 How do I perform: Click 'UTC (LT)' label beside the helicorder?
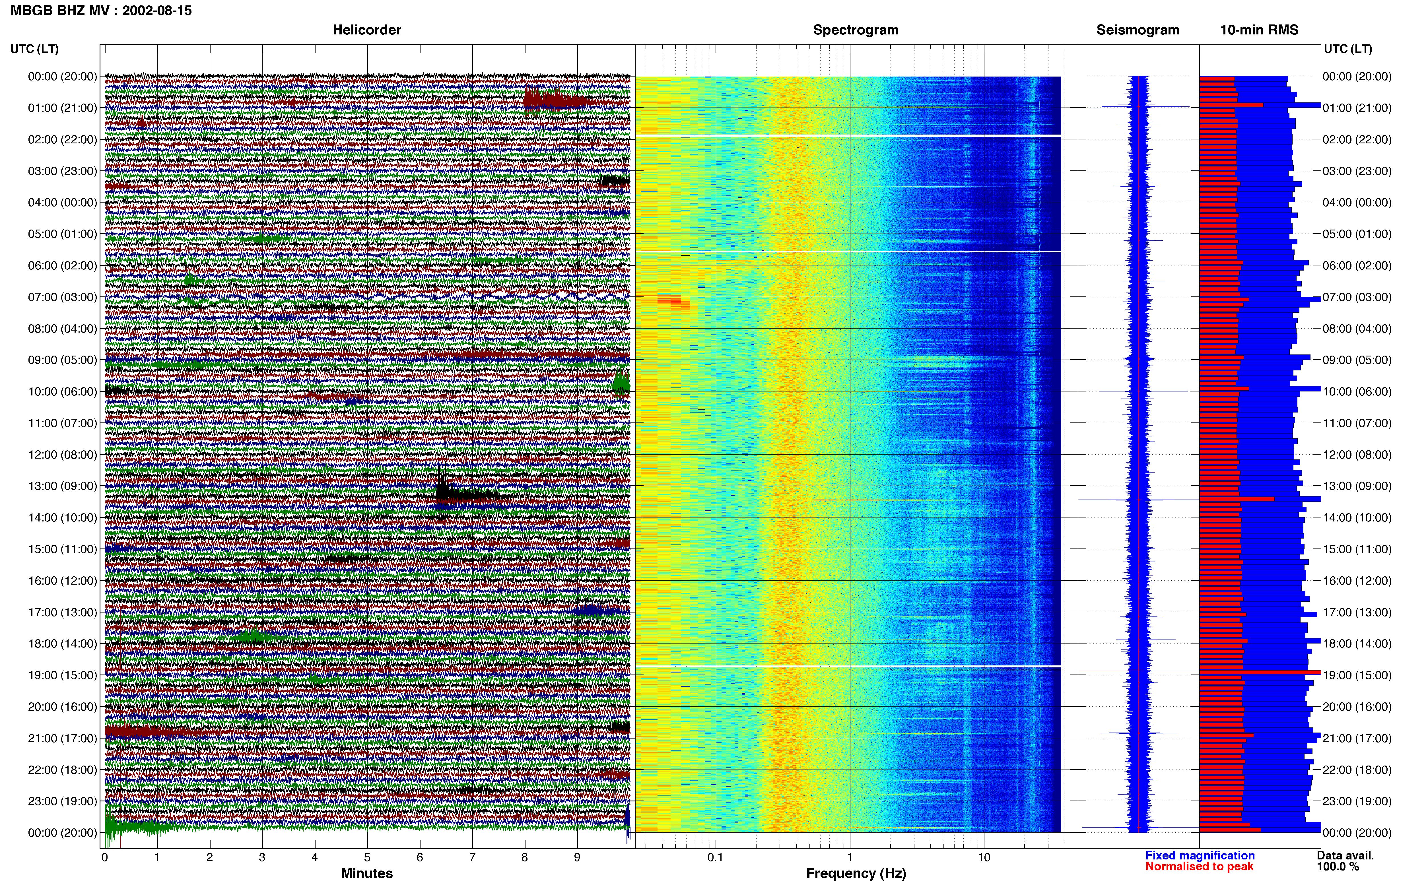point(34,49)
